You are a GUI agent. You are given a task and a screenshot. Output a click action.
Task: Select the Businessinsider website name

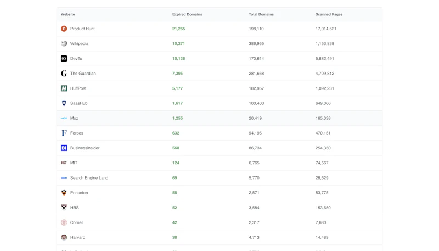(x=85, y=148)
